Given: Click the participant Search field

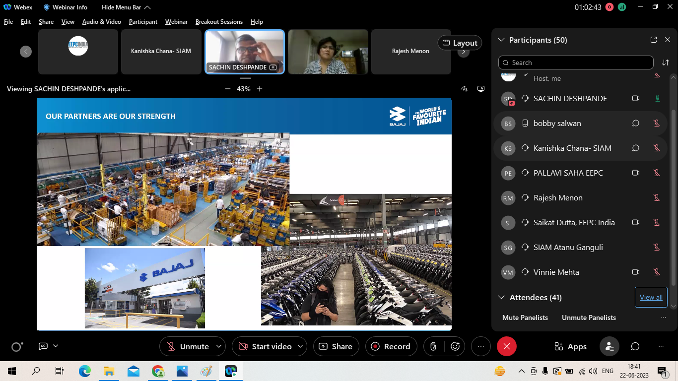Looking at the screenshot, I should (x=576, y=63).
